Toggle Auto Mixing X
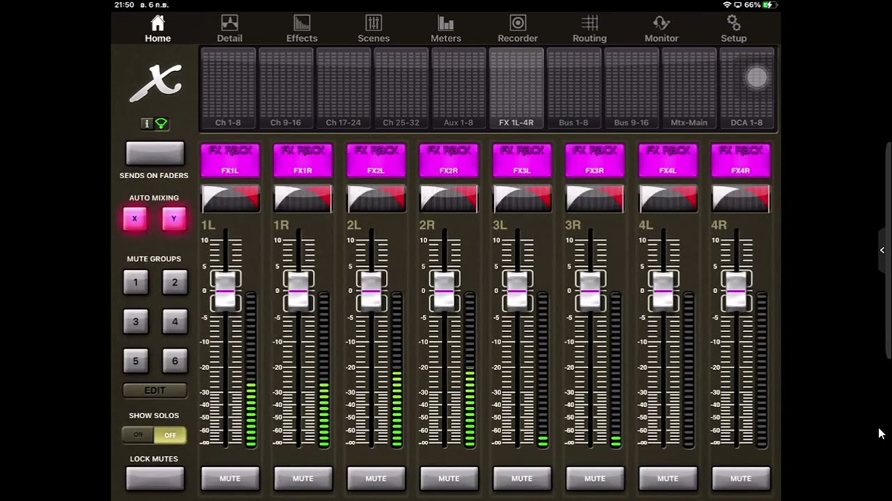 135,218
